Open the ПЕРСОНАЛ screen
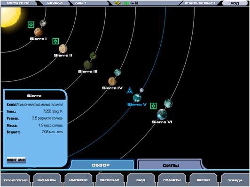 [109, 180]
